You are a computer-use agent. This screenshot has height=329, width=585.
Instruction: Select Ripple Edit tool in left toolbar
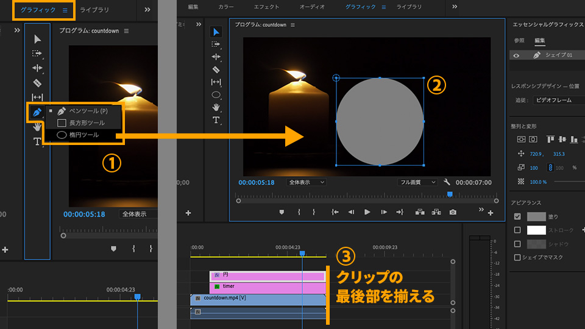(x=37, y=68)
